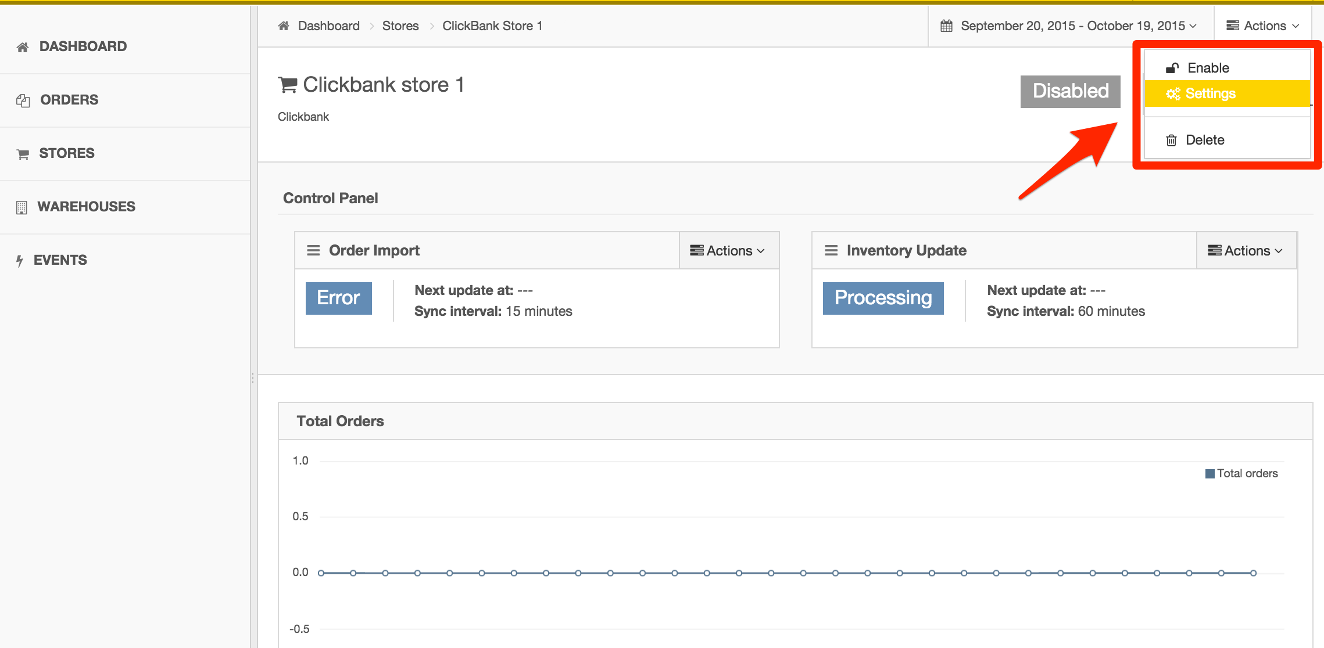Image resolution: width=1324 pixels, height=648 pixels.
Task: Click the trash icon beside Delete
Action: click(1171, 140)
